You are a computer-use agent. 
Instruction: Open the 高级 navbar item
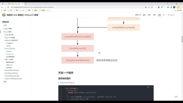pyautogui.click(x=149, y=15)
